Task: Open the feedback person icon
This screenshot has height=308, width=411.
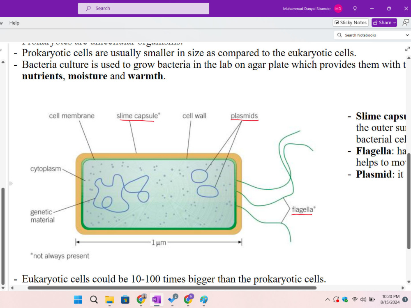Action: coord(406,23)
